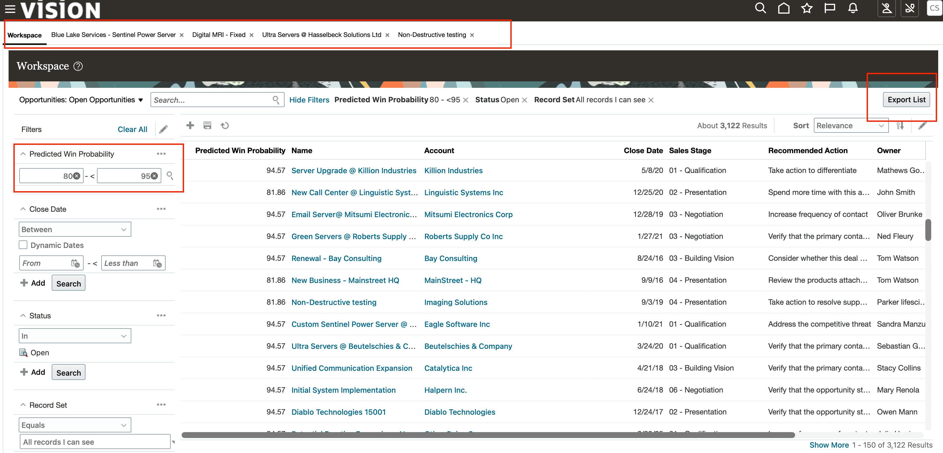Open Favorites star icon in header

pos(806,8)
